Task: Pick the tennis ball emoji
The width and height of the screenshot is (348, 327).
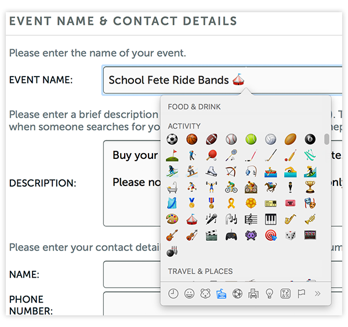Action: click(x=251, y=139)
